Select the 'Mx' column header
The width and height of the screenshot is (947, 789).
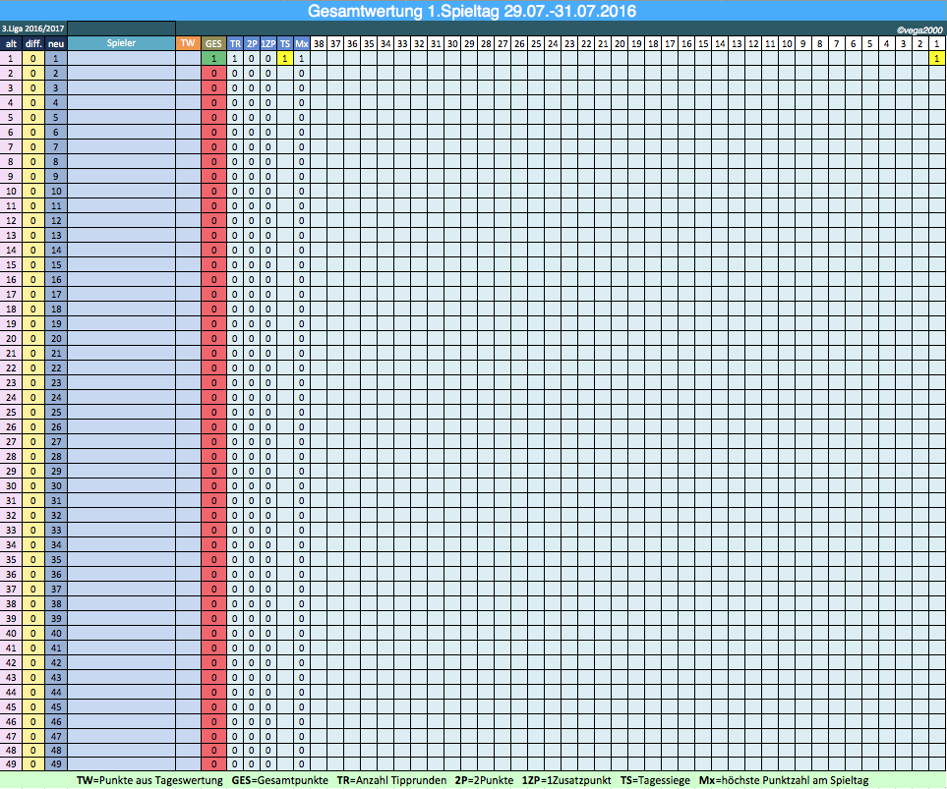[302, 43]
